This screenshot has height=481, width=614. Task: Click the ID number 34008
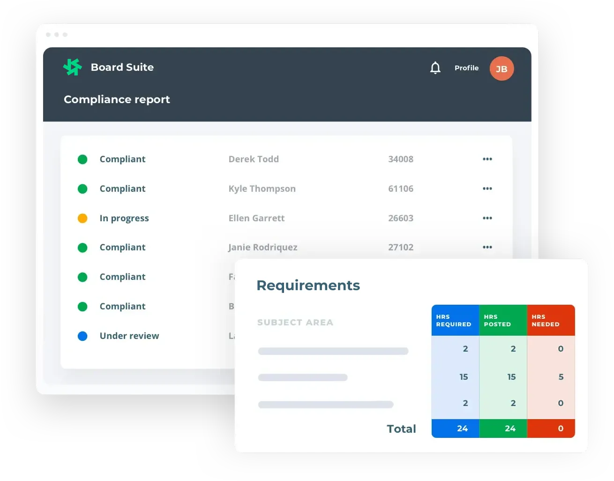coord(401,159)
